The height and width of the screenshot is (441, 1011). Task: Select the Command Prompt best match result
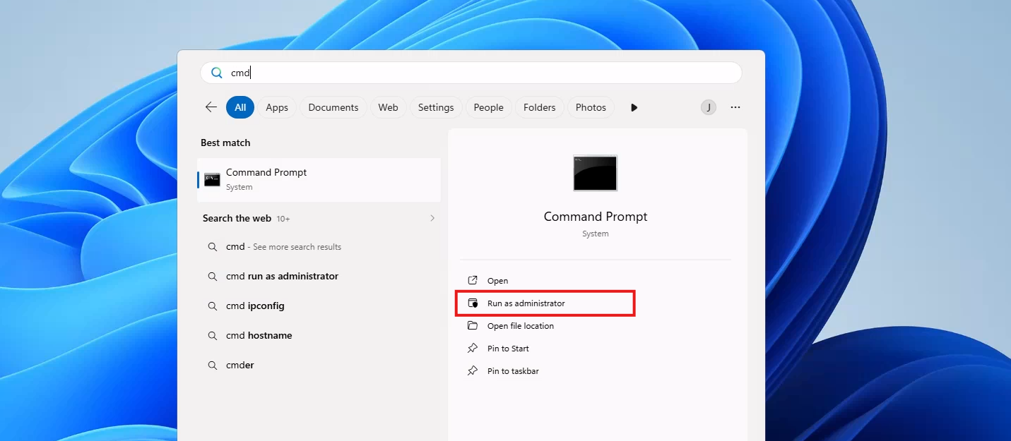(319, 179)
